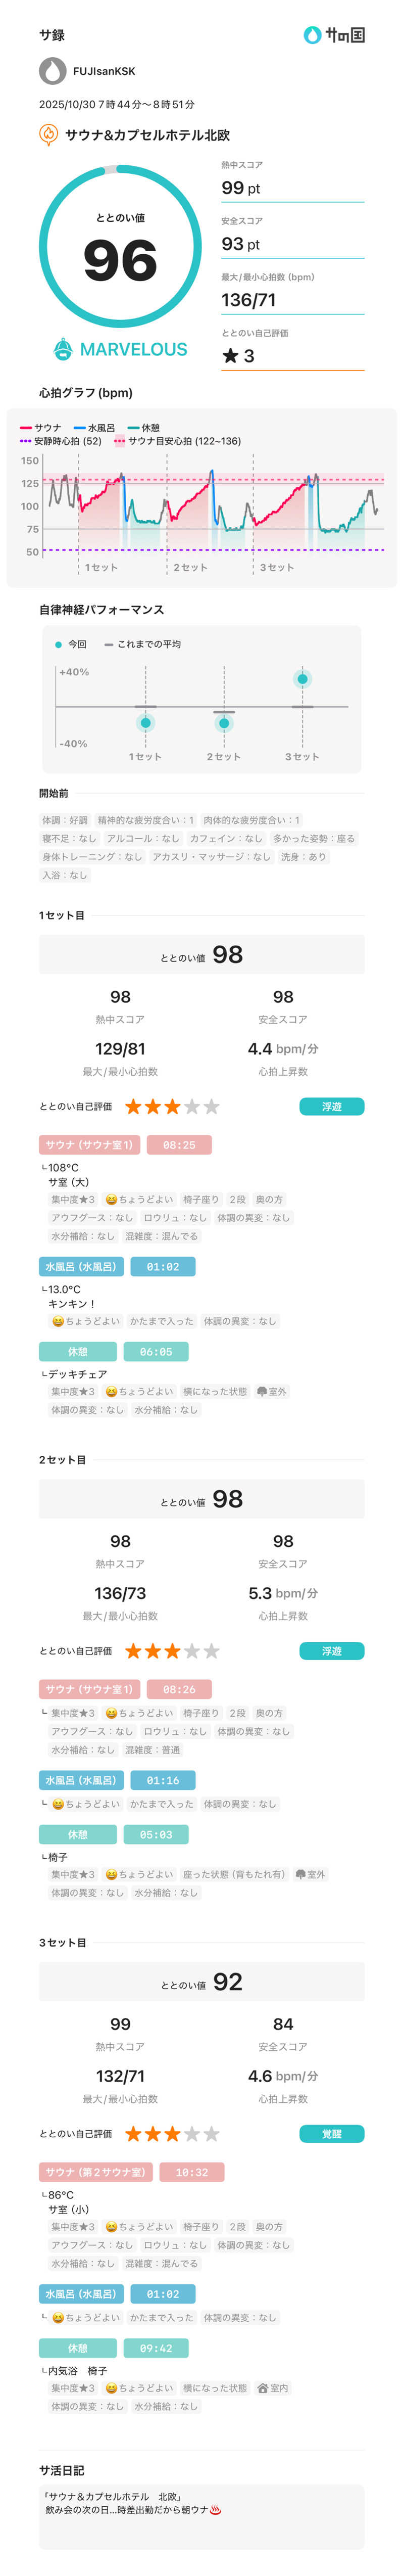This screenshot has width=404, height=2576.
Task: Toggle the 水風呂 series in heart-rate legend
Action: [x=95, y=428]
